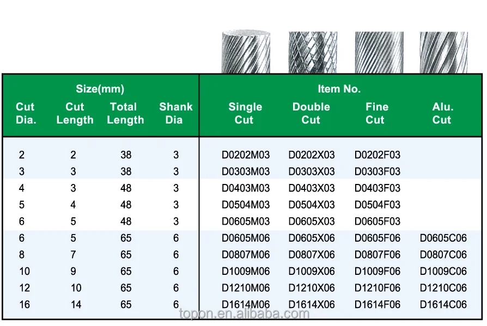
Task: Click the Cut Dia. column header
Action: pyautogui.click(x=26, y=113)
